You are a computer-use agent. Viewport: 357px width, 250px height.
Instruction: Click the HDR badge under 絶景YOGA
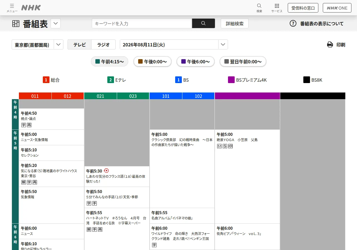click(230, 146)
